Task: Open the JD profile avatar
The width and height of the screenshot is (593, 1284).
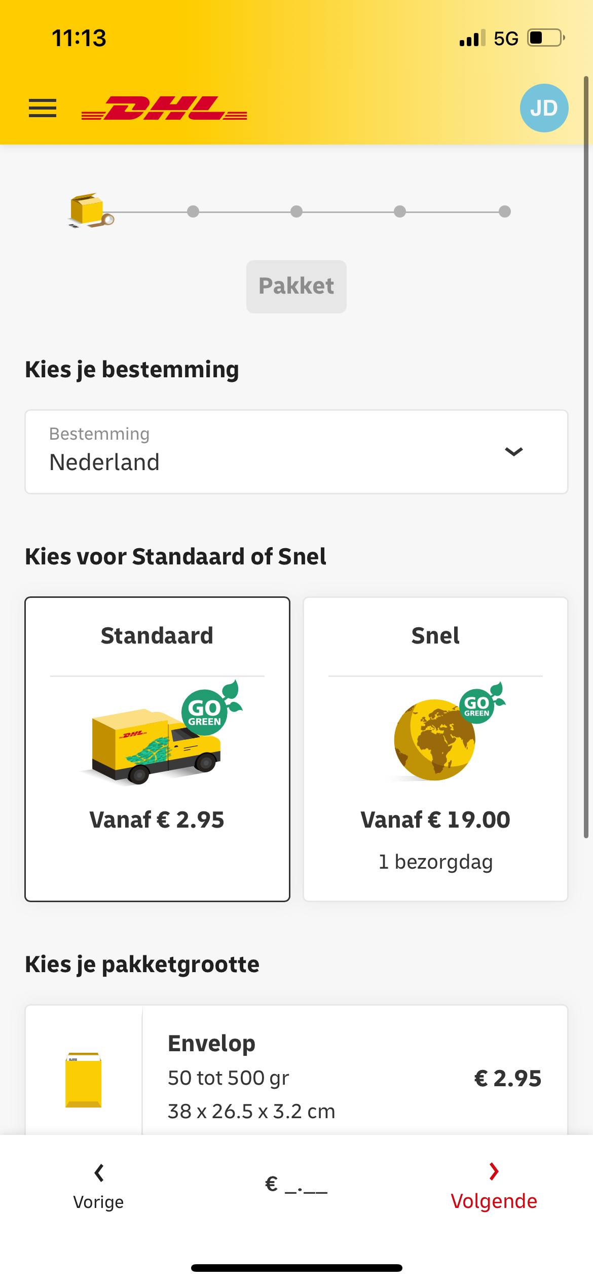Action: coord(544,108)
